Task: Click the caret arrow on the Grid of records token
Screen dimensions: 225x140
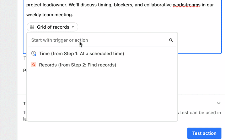Action: pos(73,27)
